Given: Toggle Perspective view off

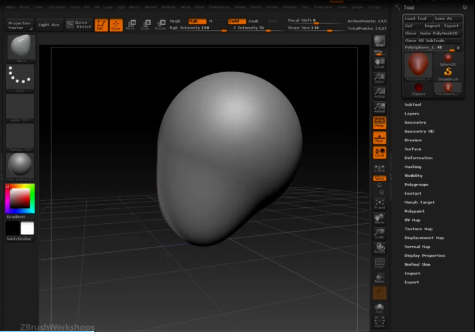Looking at the screenshot, I should click(379, 122).
